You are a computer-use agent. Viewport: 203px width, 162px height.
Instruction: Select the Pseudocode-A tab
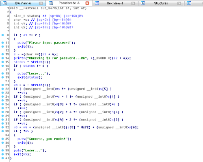[69, 3]
